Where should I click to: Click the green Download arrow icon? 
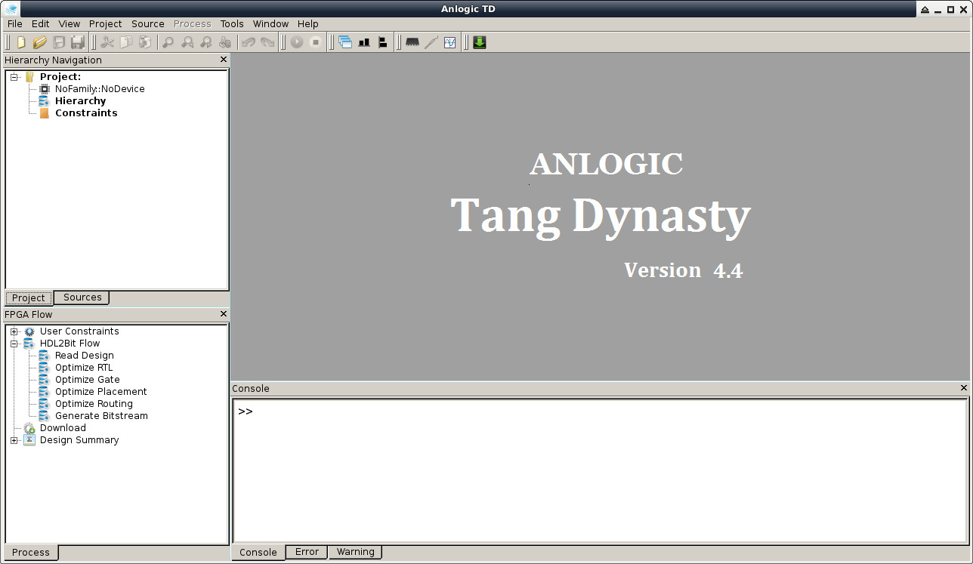480,42
